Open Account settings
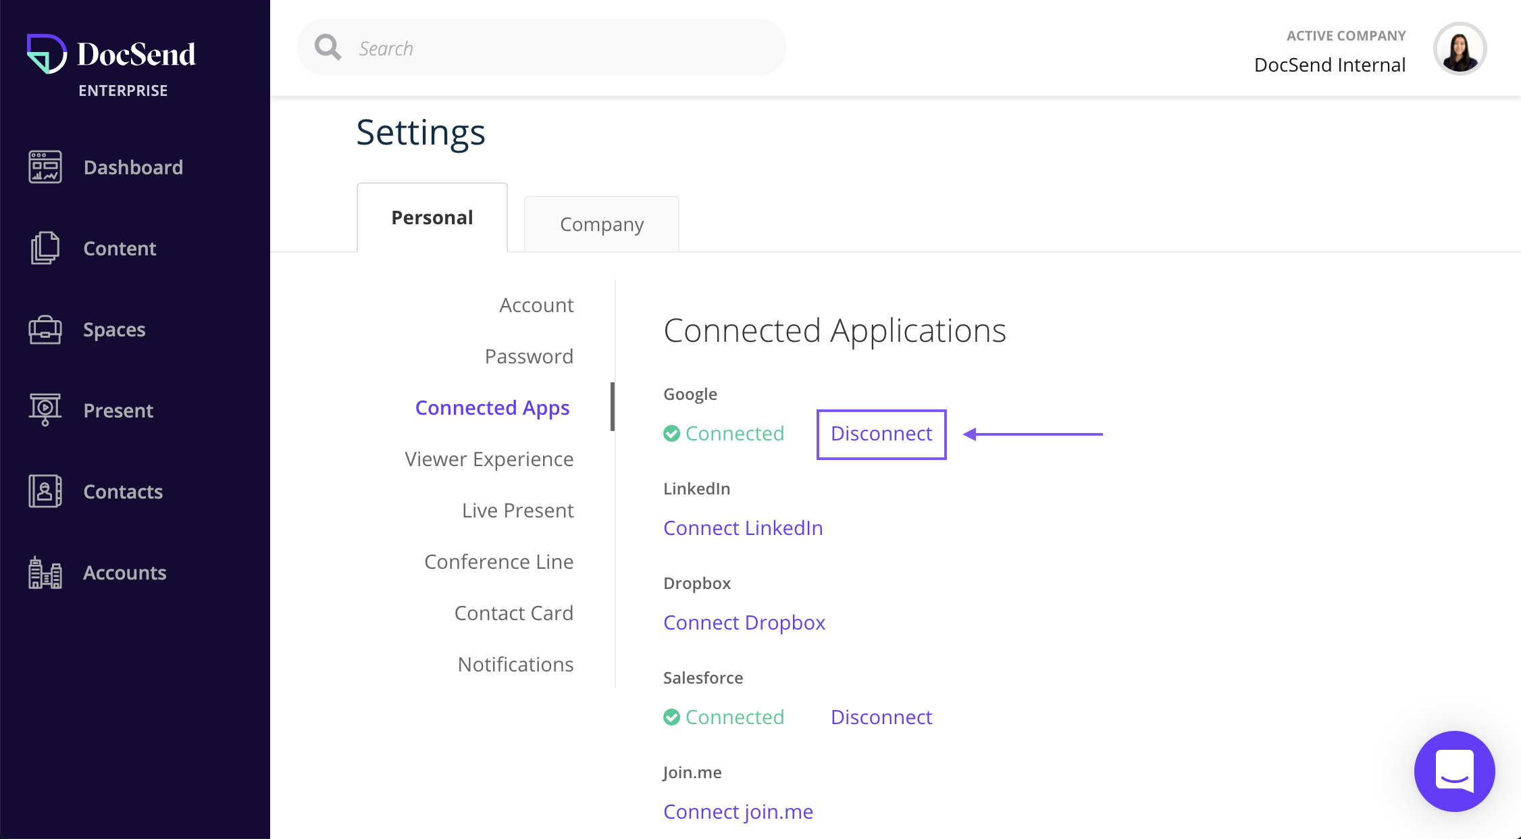This screenshot has height=839, width=1521. click(x=536, y=305)
